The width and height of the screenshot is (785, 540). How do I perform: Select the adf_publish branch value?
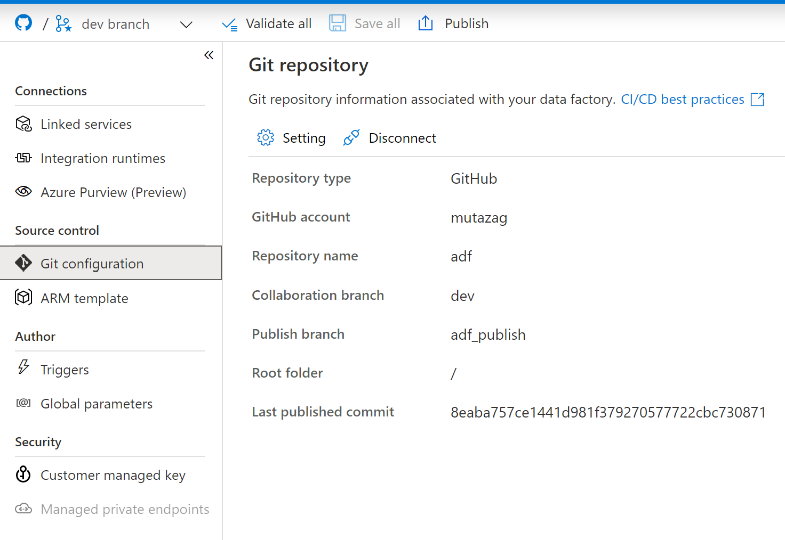click(488, 335)
